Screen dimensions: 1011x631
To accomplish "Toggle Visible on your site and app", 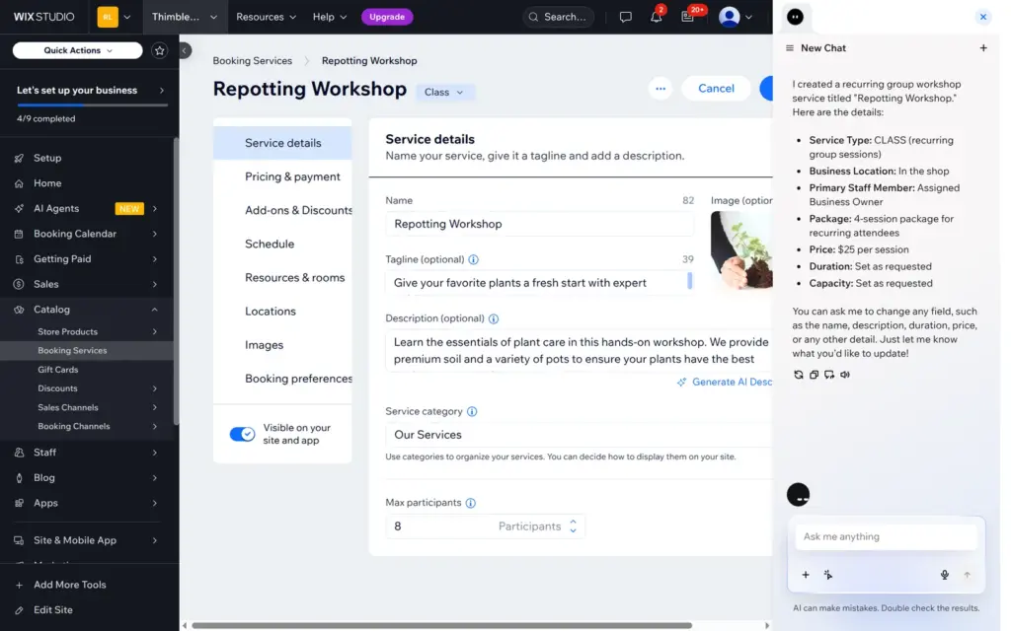I will pyautogui.click(x=243, y=434).
